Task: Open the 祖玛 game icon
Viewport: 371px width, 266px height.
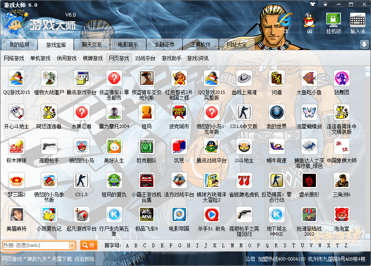Action: (x=147, y=112)
